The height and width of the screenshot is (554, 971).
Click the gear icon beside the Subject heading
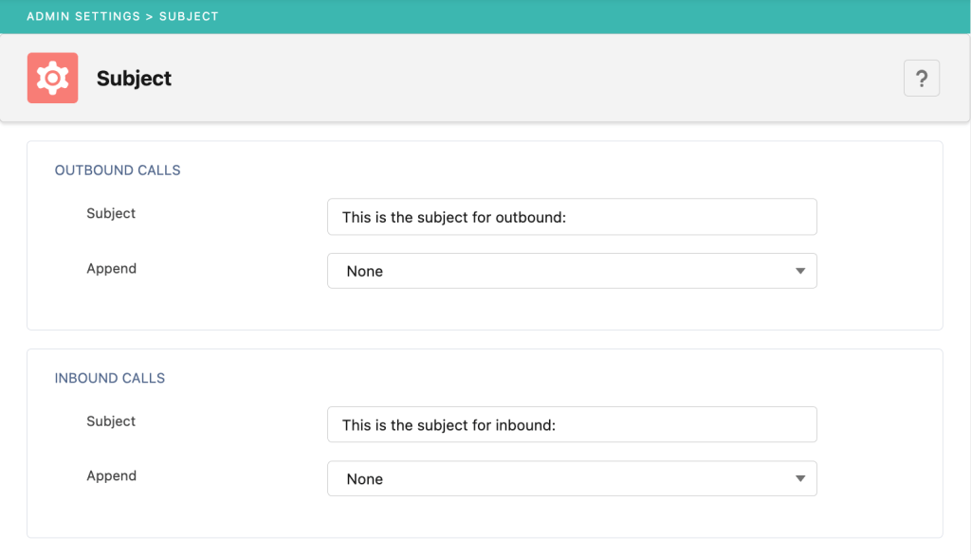click(52, 78)
